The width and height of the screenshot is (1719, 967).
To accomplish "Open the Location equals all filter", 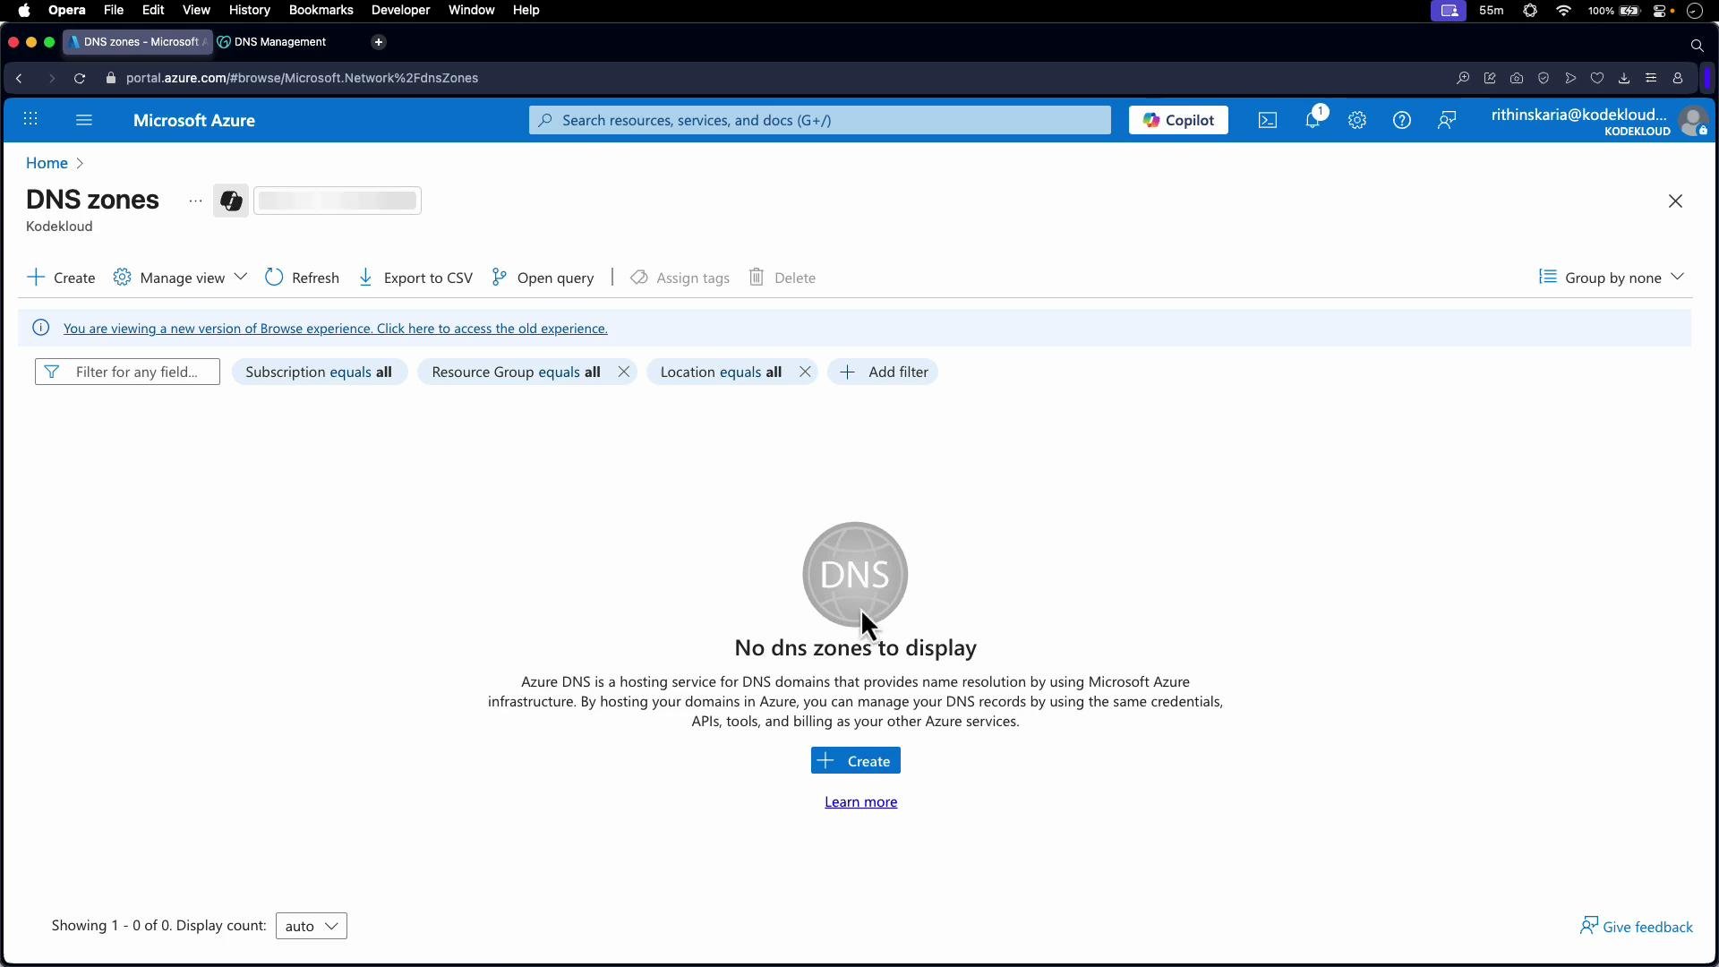I will 721,372.
